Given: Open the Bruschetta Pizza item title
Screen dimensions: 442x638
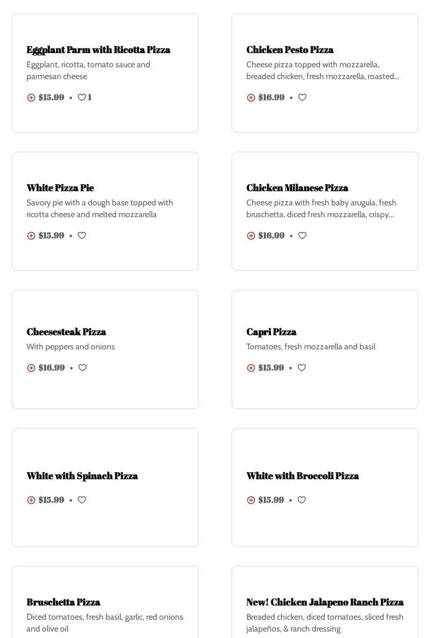Looking at the screenshot, I should 63,602.
